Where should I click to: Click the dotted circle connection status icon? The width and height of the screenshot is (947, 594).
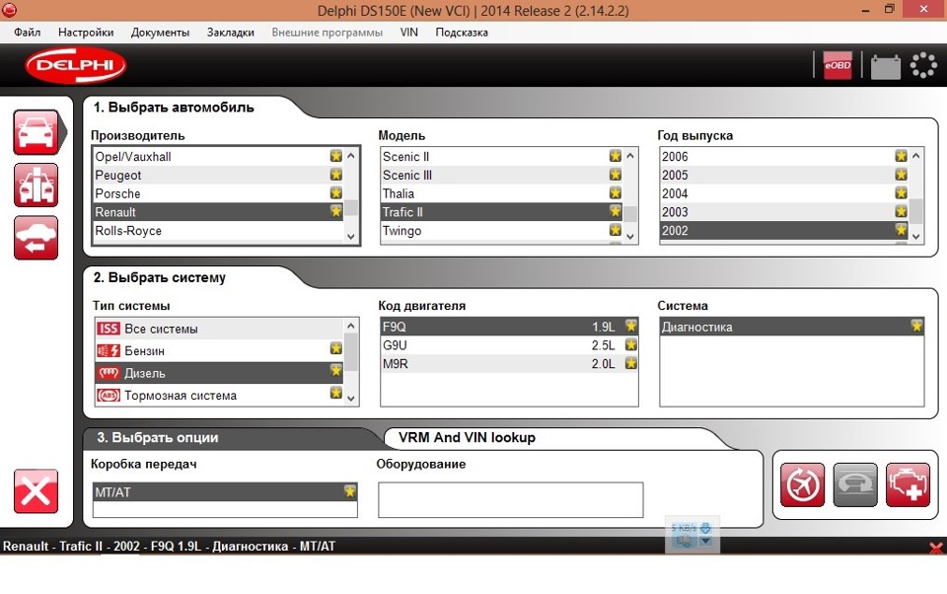pyautogui.click(x=923, y=65)
